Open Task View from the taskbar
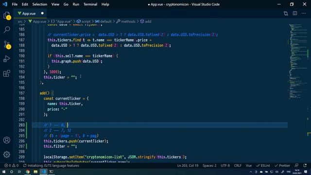The height and width of the screenshot is (175, 311). pos(19,172)
